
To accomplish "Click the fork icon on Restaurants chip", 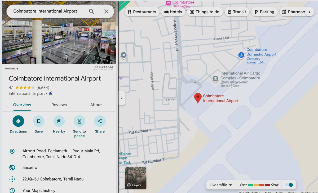I will click(129, 12).
